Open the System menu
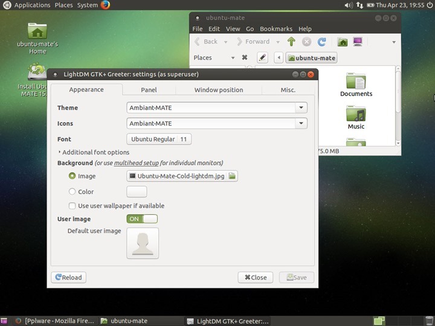Screen dimensions: 435x326 (88, 5)
